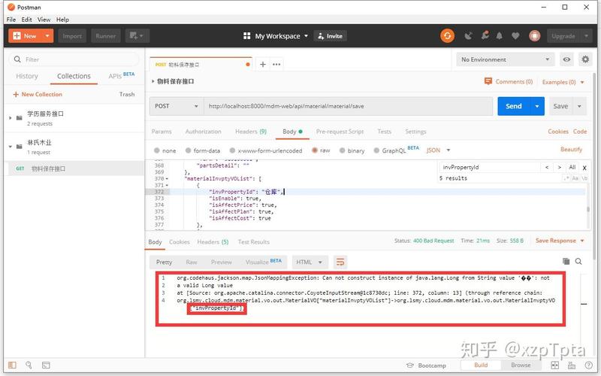Screen dimensions: 601x376
Task: Click the New Collection link
Action: pos(38,94)
